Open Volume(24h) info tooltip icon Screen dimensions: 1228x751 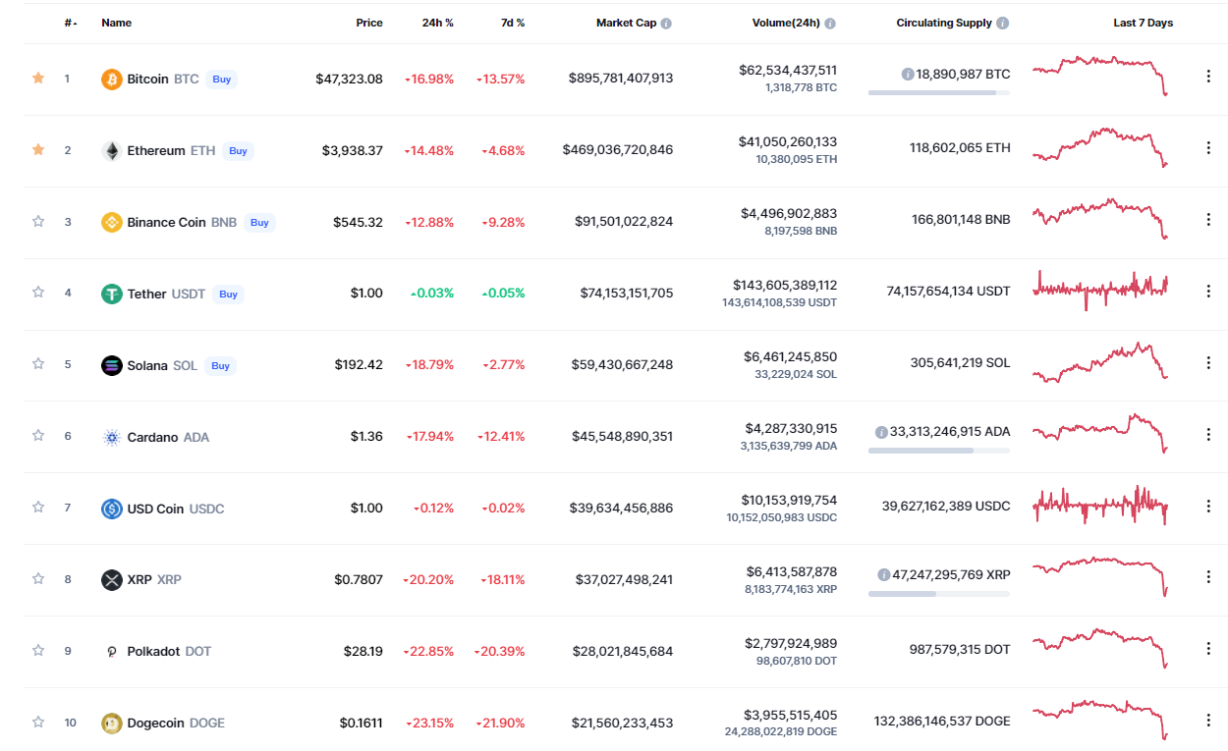click(x=830, y=23)
